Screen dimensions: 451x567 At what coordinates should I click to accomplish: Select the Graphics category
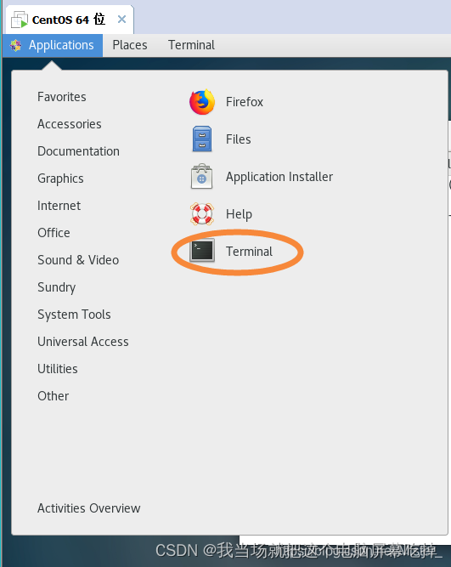click(x=60, y=179)
